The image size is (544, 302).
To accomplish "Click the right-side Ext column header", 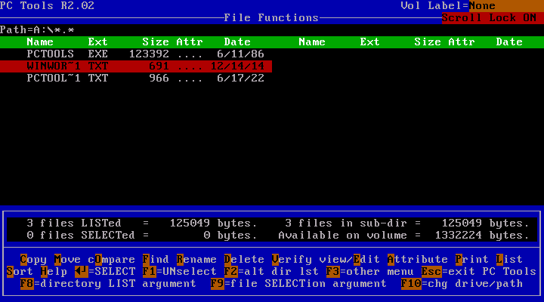I will coord(369,42).
